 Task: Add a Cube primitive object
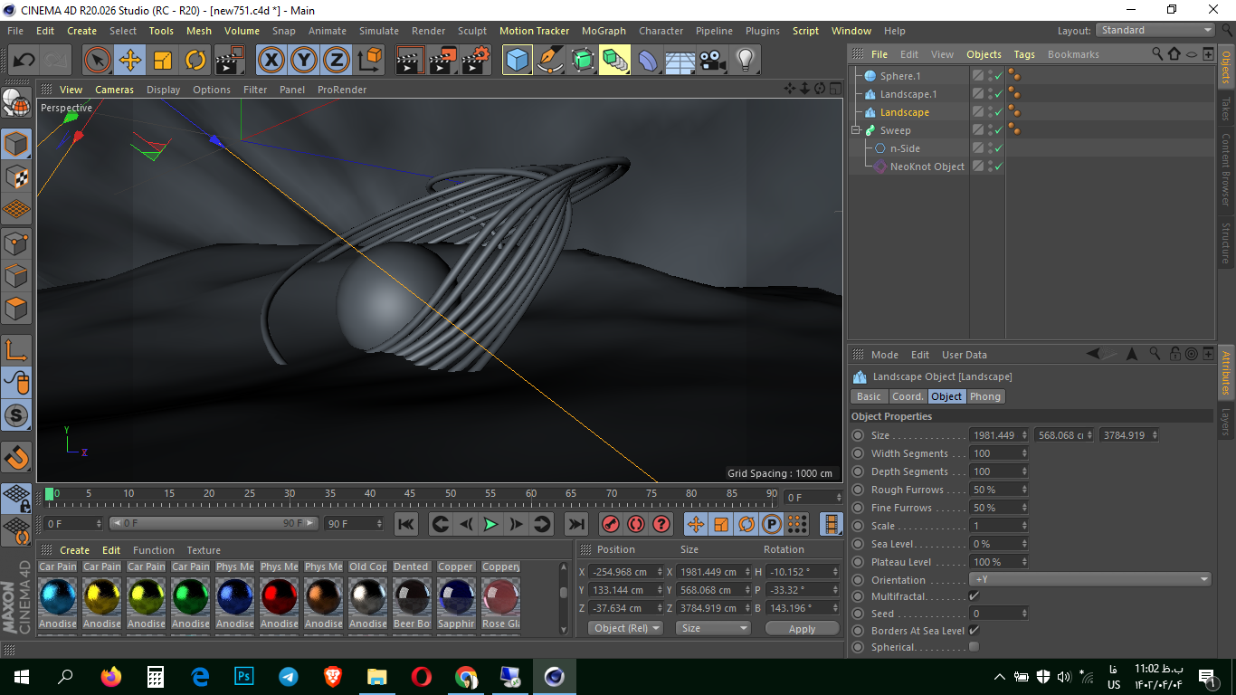[x=517, y=61]
